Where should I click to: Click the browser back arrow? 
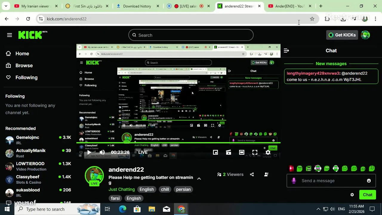pos(7,19)
